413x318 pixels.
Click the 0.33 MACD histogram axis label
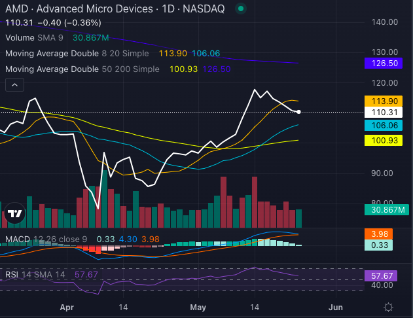pos(378,245)
